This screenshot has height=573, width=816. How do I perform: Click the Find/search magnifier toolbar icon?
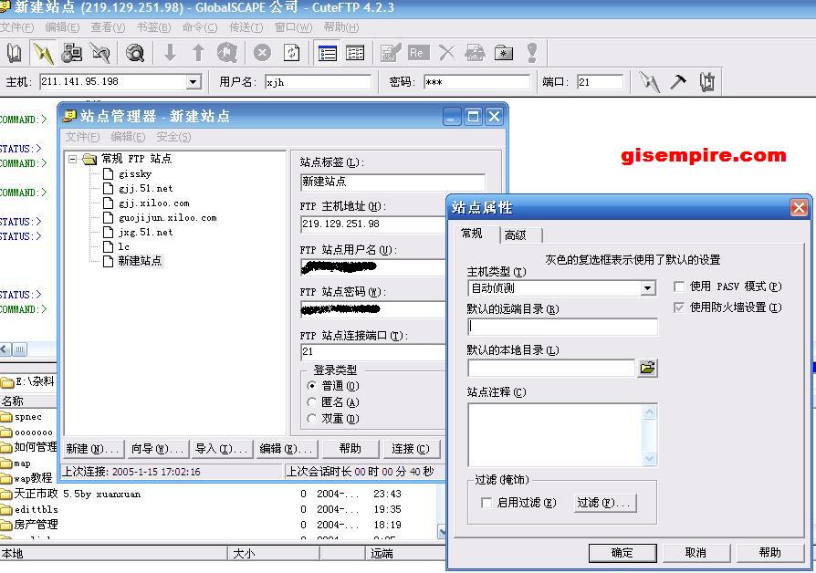[135, 53]
